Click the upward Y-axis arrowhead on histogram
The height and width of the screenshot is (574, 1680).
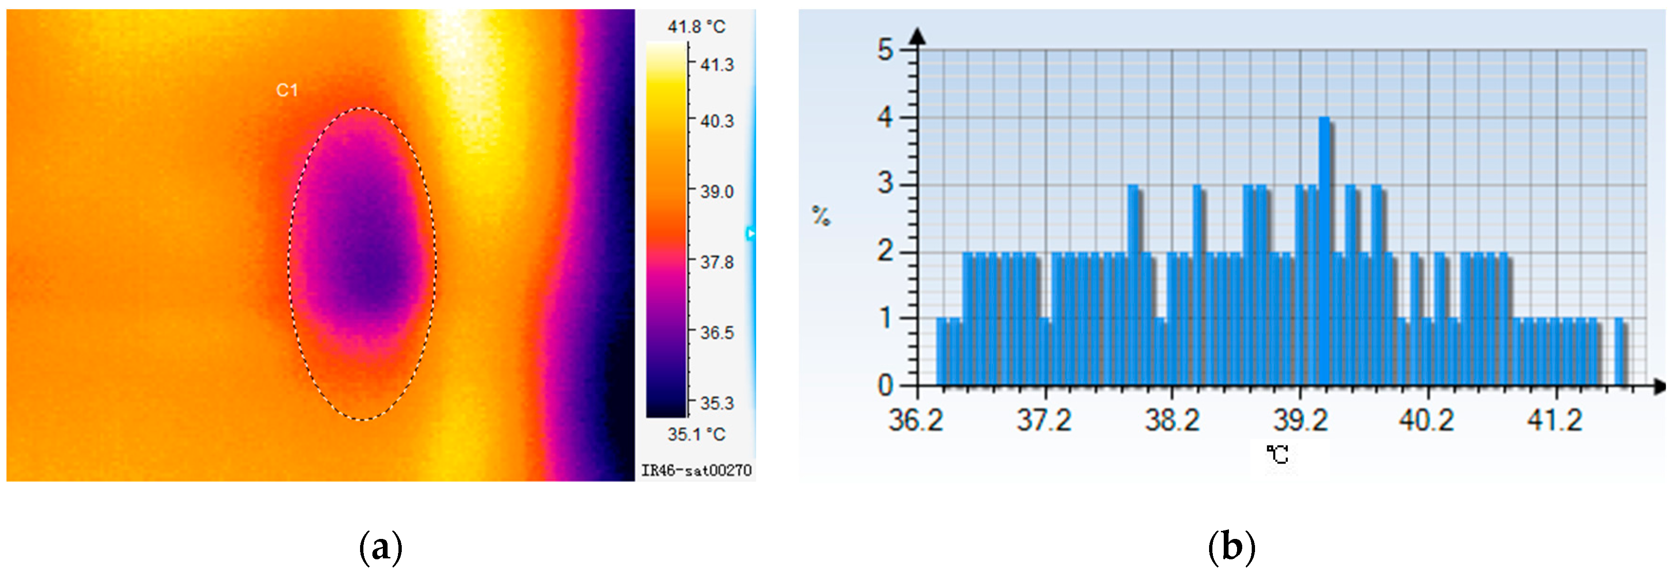[918, 36]
